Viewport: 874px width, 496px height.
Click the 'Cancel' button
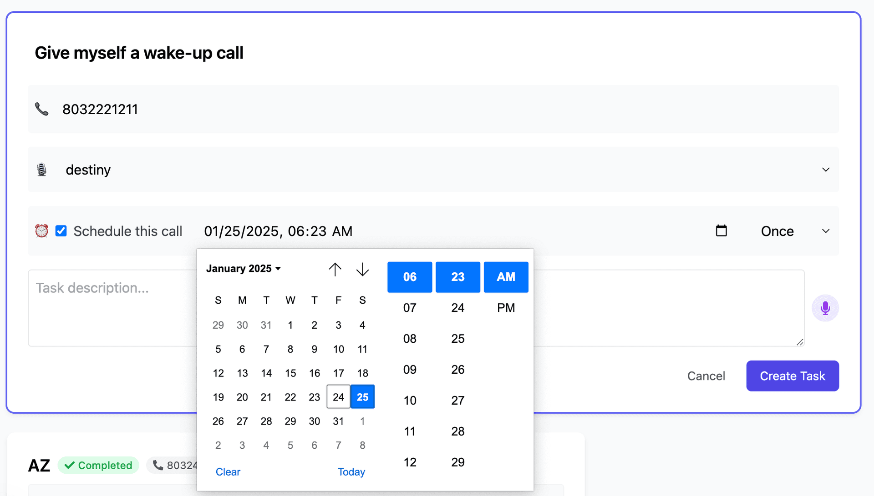click(x=707, y=376)
